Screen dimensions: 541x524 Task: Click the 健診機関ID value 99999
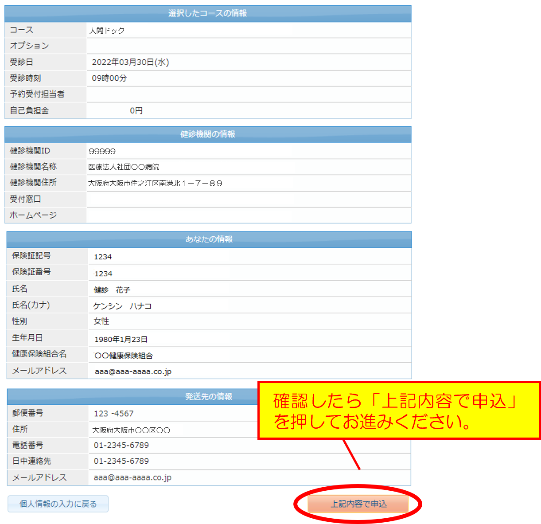tap(102, 152)
